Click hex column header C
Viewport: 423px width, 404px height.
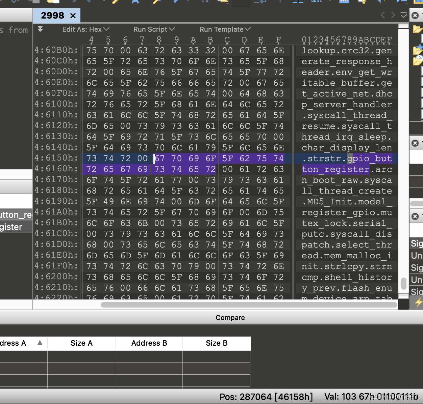227,40
